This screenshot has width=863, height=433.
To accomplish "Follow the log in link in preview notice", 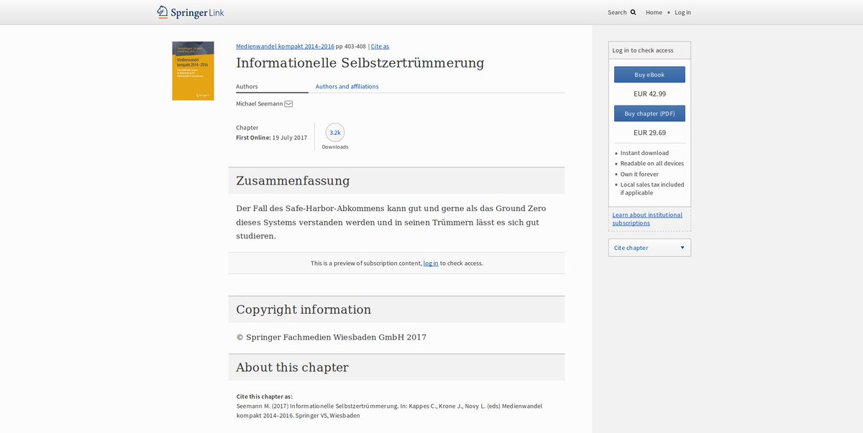I will click(430, 264).
